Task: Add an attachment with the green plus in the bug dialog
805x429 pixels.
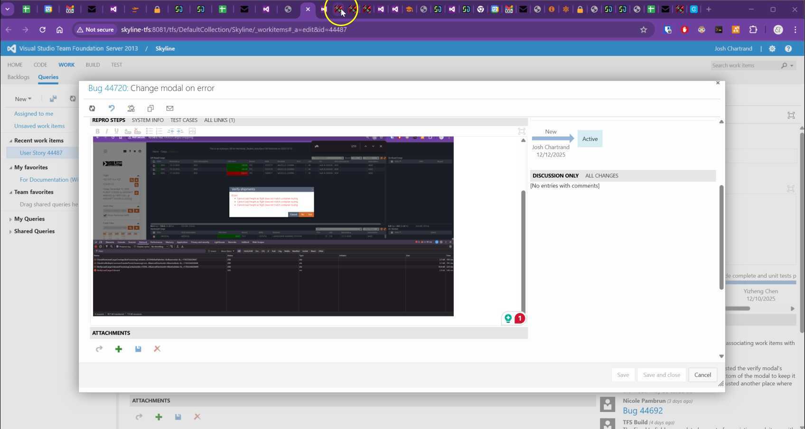Action: [119, 349]
